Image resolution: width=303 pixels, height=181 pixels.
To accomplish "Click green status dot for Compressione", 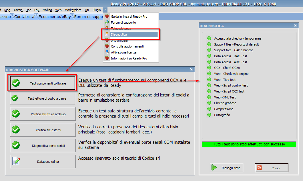I will click(x=209, y=109).
